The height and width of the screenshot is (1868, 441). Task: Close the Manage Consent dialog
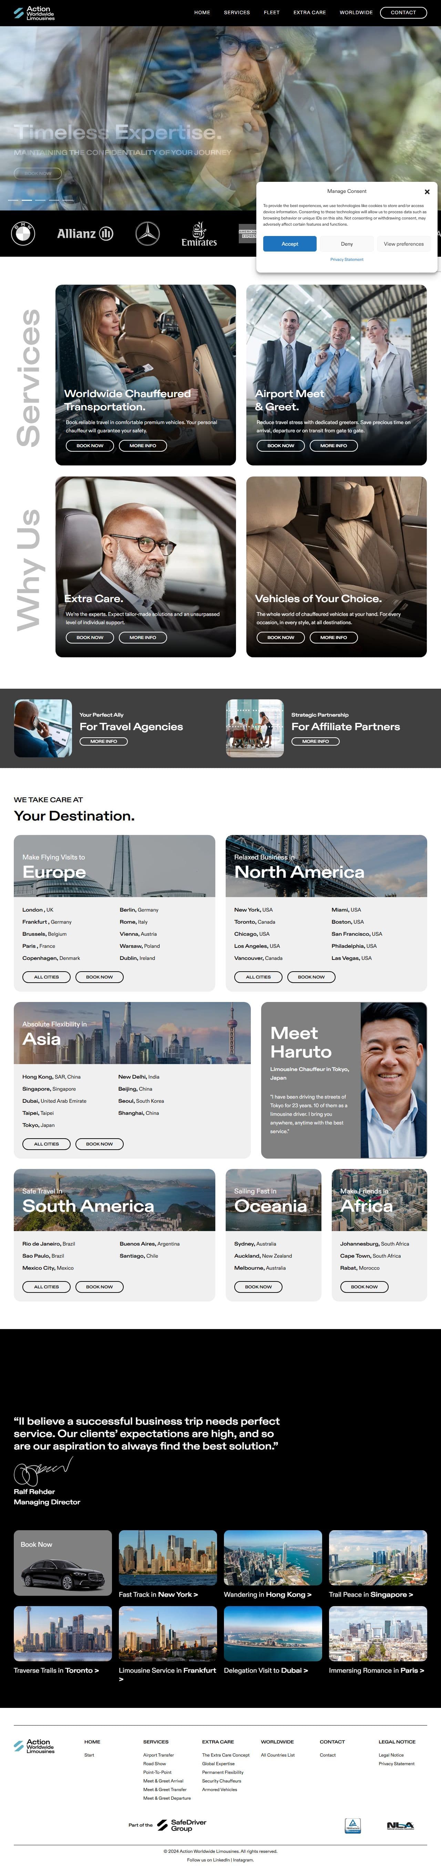click(x=427, y=192)
